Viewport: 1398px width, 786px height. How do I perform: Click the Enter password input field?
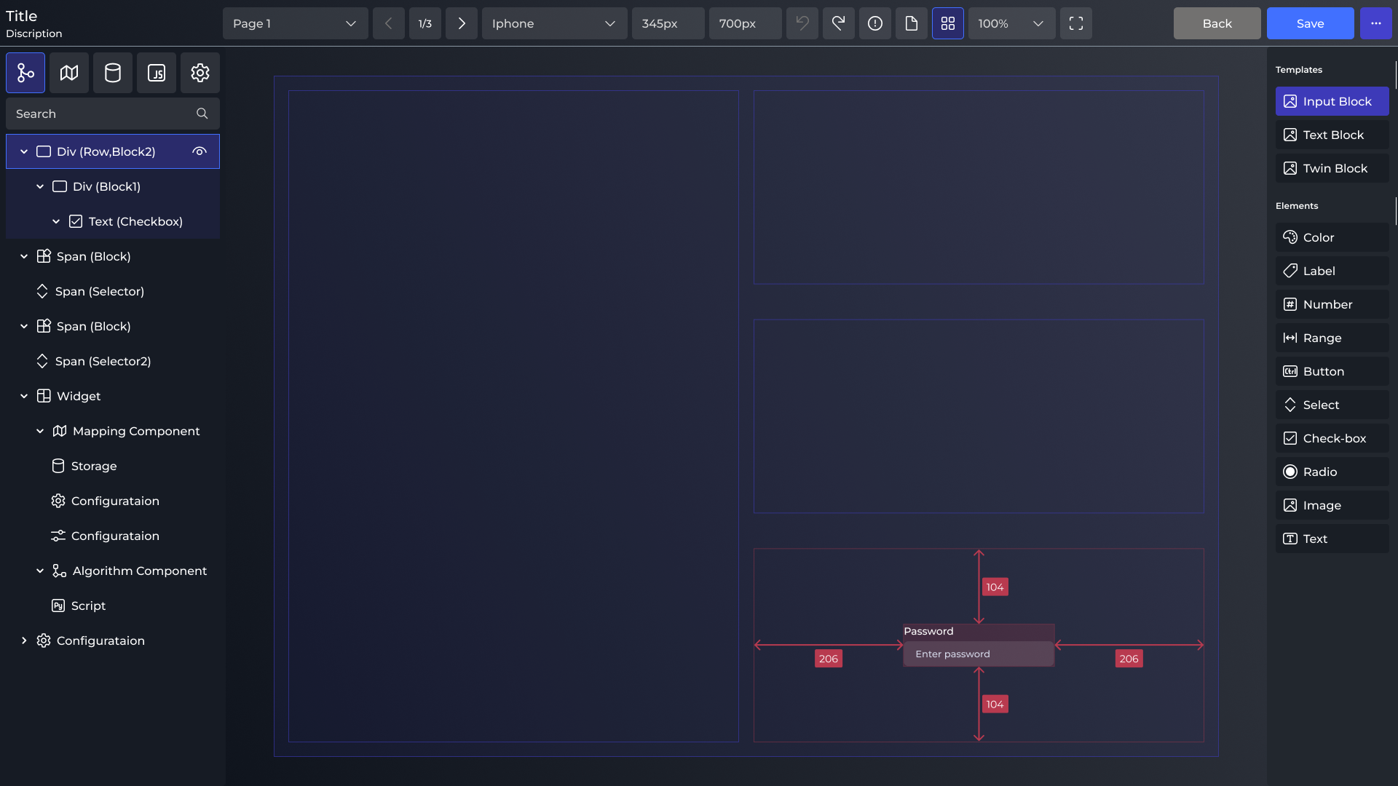click(979, 654)
